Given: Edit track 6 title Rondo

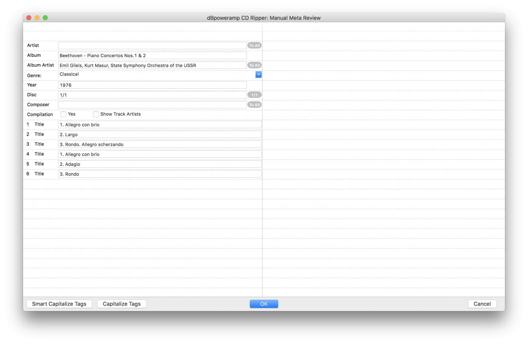Looking at the screenshot, I should (160, 174).
